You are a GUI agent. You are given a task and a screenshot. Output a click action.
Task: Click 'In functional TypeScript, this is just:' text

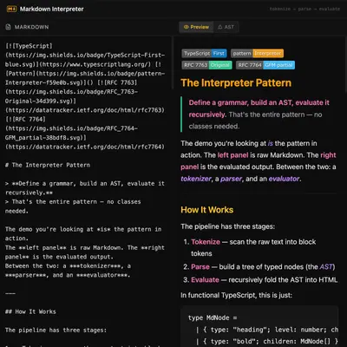point(236,295)
